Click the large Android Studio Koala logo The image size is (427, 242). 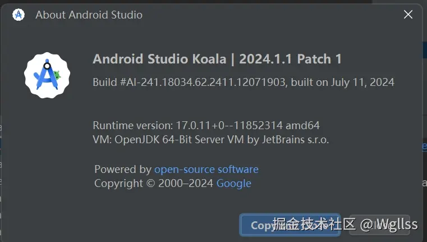(47, 75)
